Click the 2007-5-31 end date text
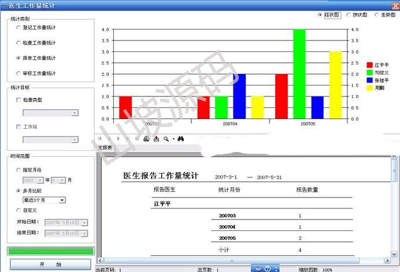The width and height of the screenshot is (400, 272). [269, 177]
